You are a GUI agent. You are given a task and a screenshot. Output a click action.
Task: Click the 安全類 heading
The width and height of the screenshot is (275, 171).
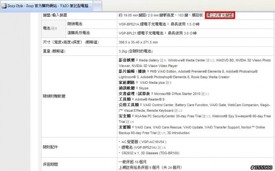125,116
